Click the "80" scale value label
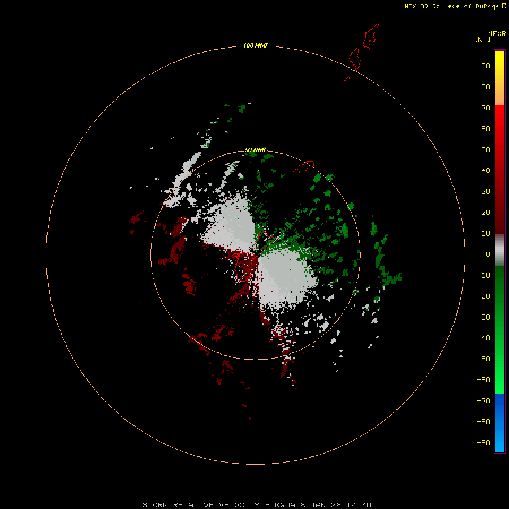Screen dimensions: 509x509 click(x=486, y=87)
